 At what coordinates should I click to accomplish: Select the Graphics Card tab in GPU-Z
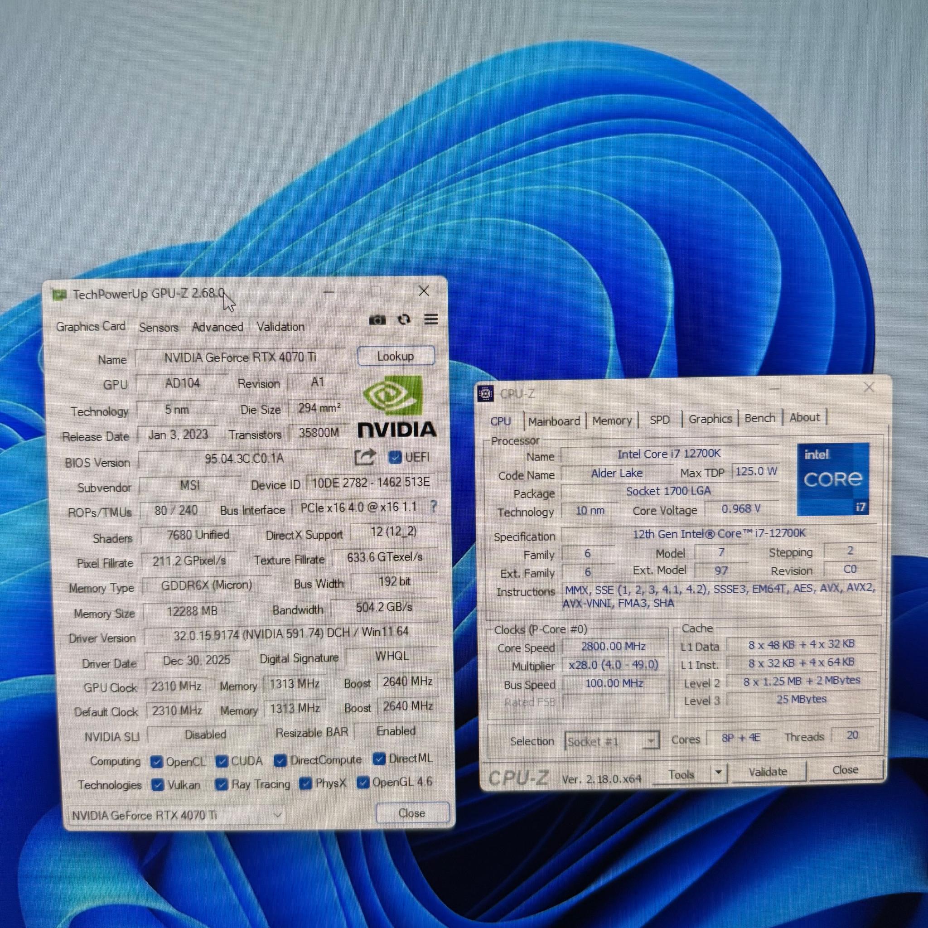[x=91, y=327]
